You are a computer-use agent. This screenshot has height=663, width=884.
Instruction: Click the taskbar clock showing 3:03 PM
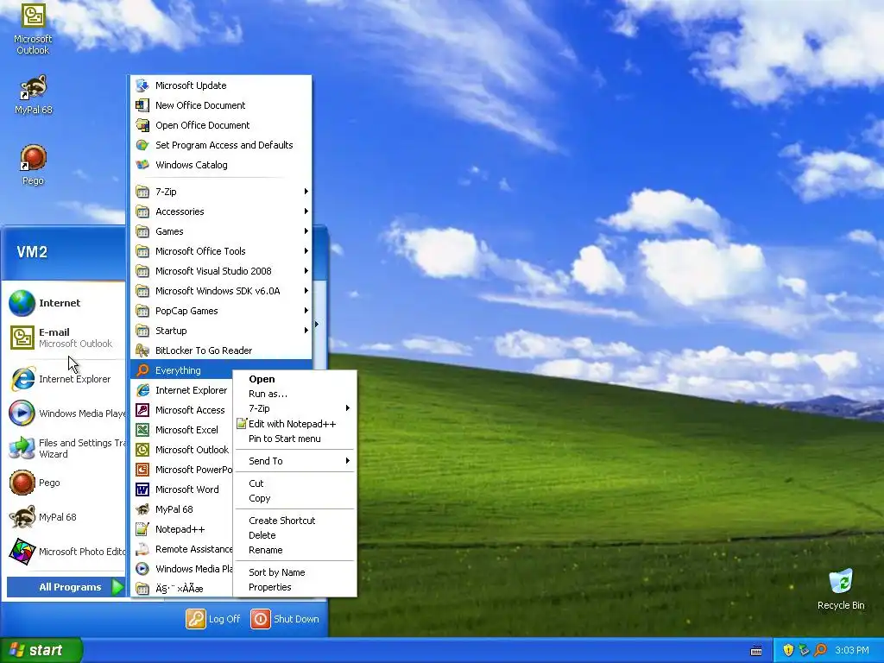coord(851,650)
